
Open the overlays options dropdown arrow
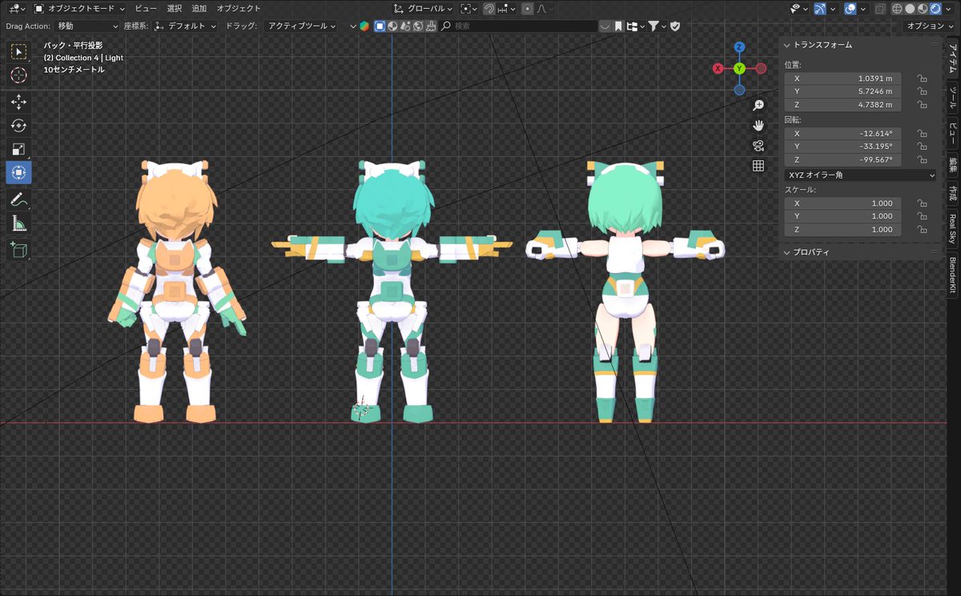(x=862, y=9)
